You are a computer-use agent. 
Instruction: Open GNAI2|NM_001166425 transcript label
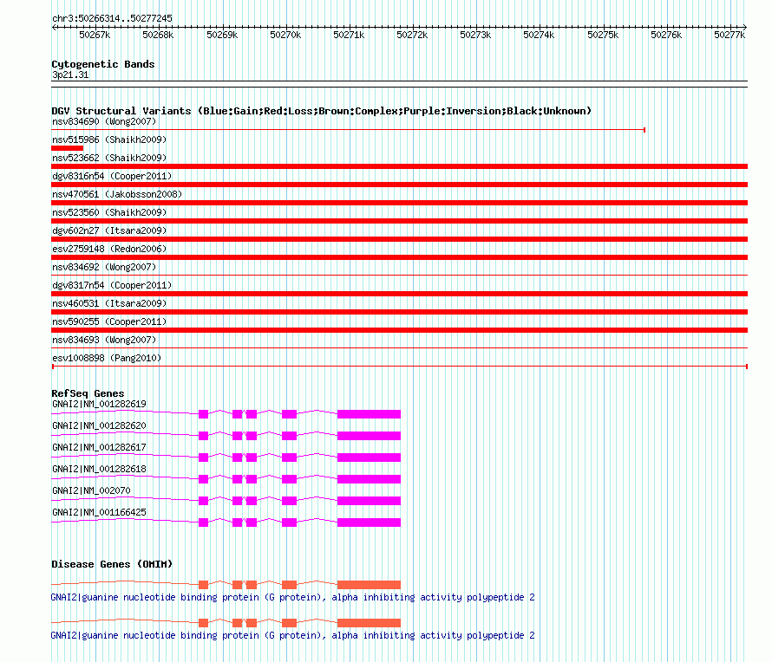(x=99, y=512)
